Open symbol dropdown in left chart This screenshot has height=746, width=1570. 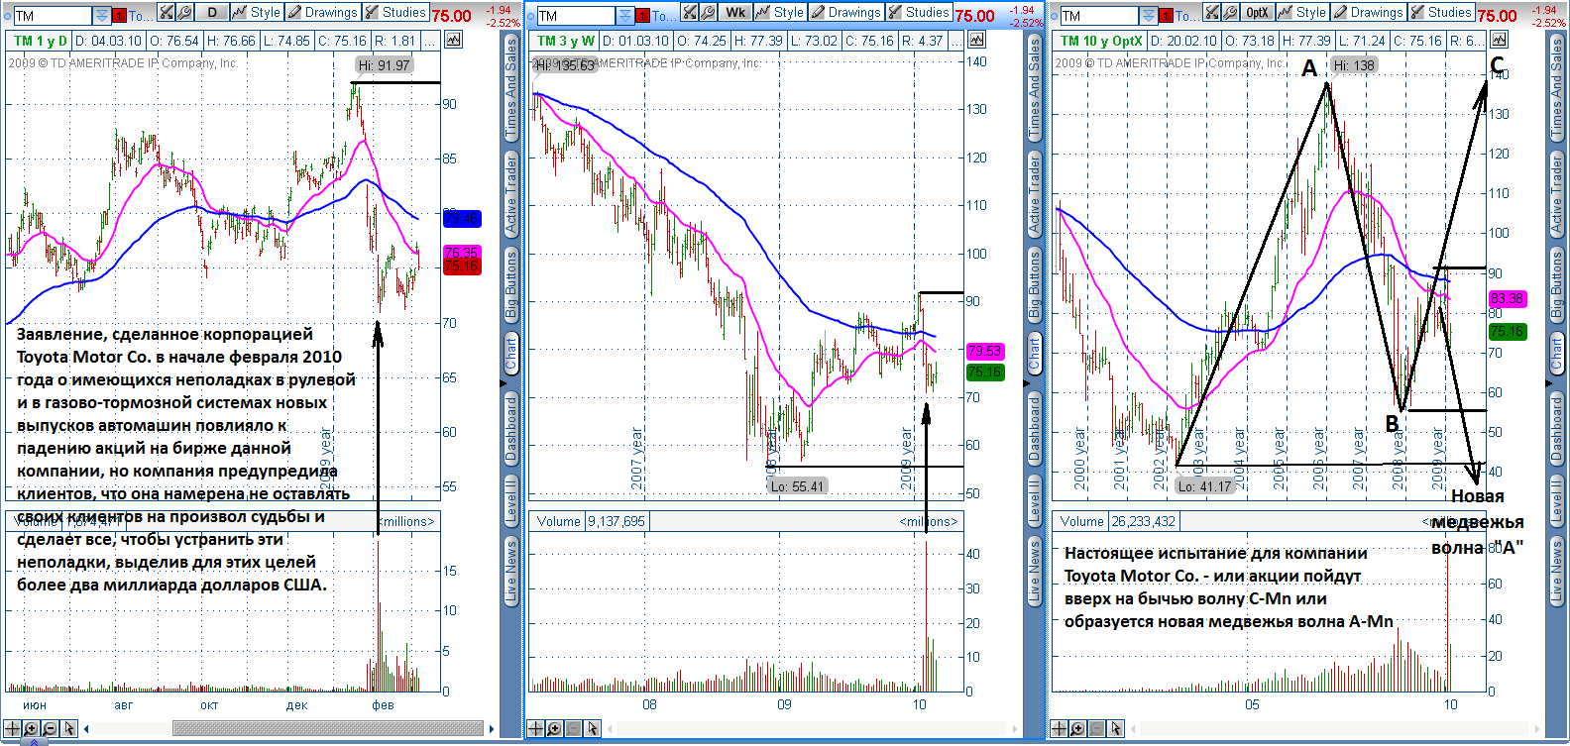click(102, 16)
